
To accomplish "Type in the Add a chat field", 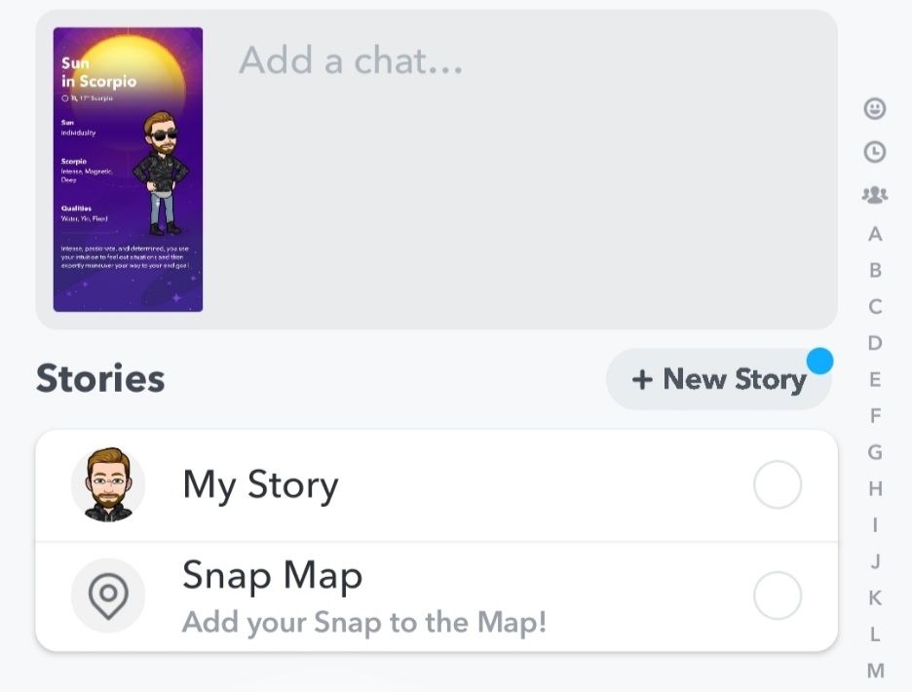I will click(526, 61).
